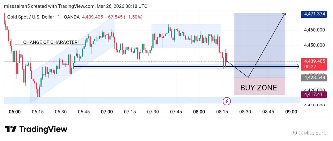The height and width of the screenshot is (141, 333).
Task: Click the 08:00 time axis label
Action: pyautogui.click(x=199, y=112)
